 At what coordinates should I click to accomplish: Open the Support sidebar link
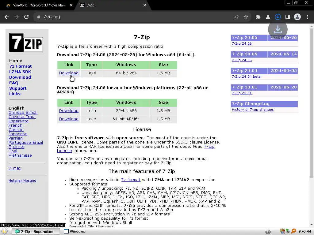tap(17, 88)
